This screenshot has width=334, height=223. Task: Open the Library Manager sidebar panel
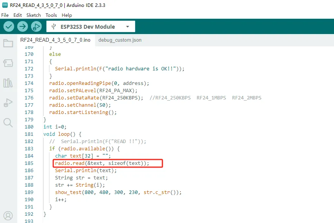pyautogui.click(x=8, y=83)
